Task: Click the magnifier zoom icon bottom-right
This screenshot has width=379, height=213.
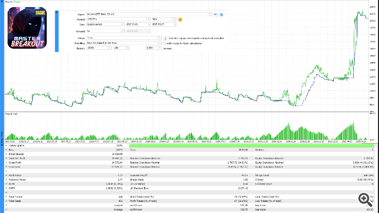Action: click(x=363, y=198)
